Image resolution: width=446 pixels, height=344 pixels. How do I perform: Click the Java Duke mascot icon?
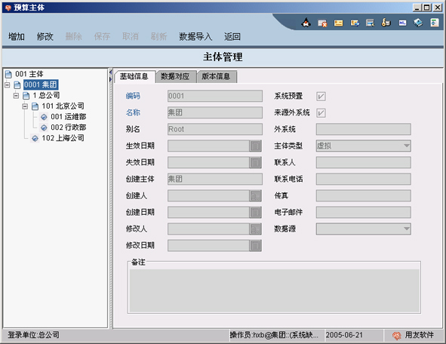306,23
